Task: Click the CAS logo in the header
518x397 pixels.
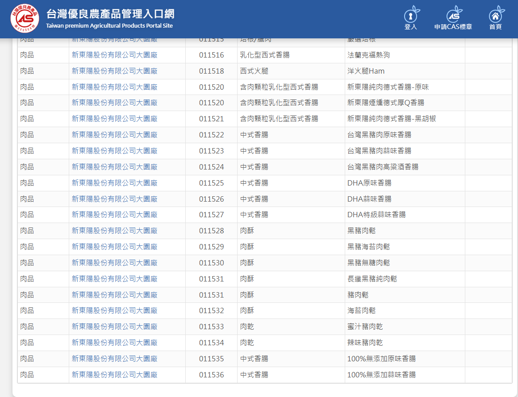Action: 25,19
